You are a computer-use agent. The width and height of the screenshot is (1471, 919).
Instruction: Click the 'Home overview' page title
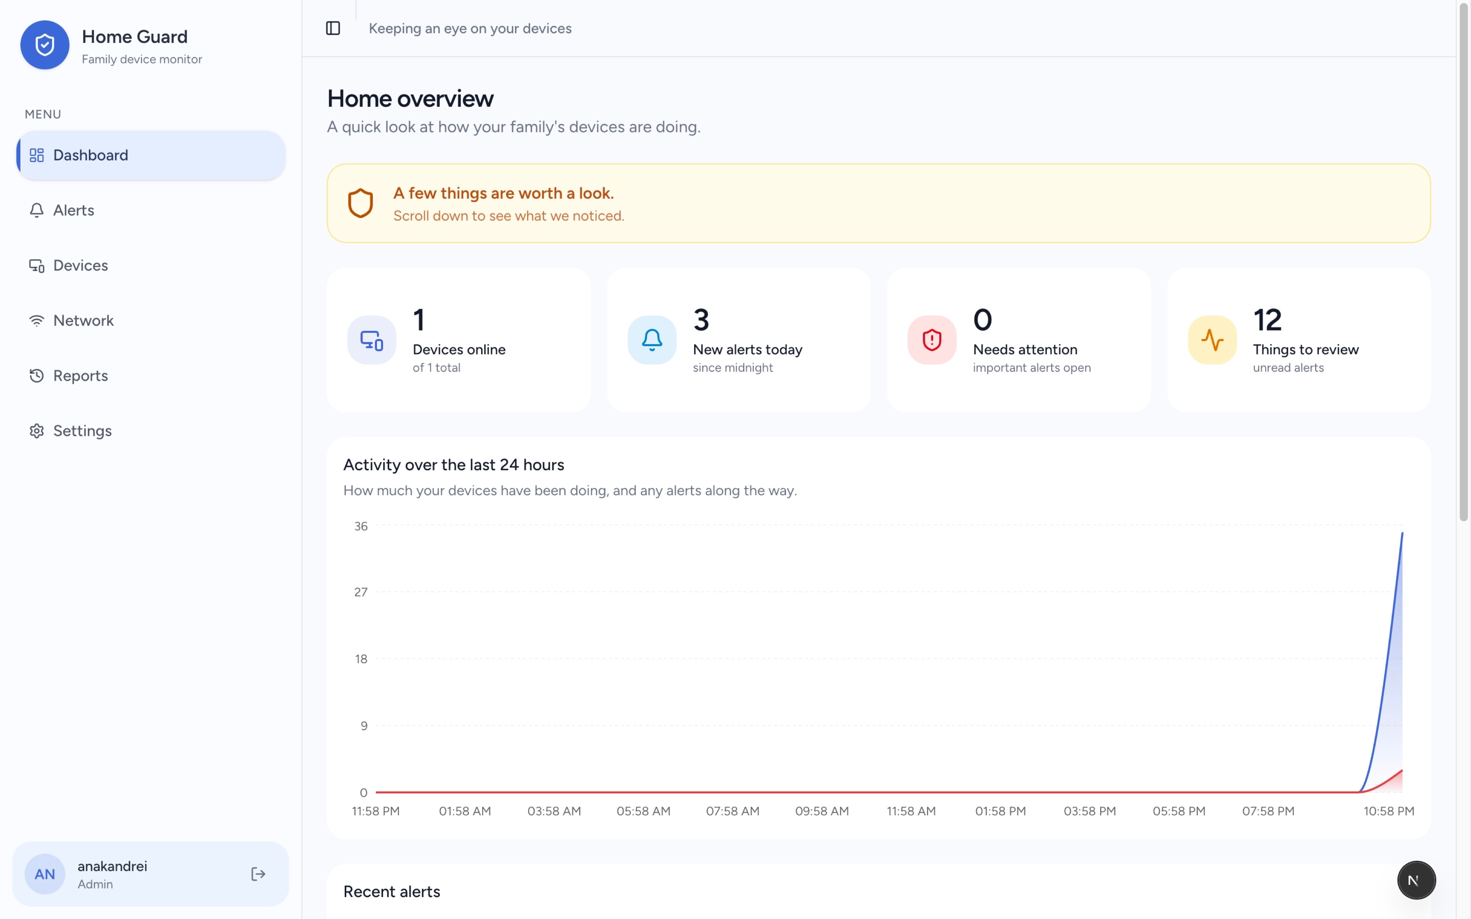tap(410, 98)
